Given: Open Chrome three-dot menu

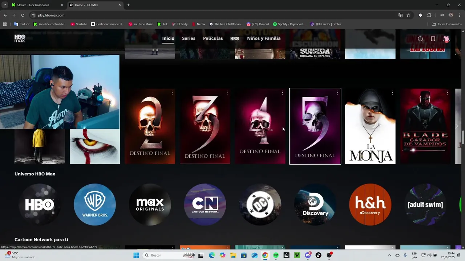Looking at the screenshot, I should click(460, 15).
